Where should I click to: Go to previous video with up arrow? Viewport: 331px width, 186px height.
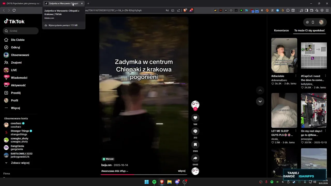tap(260, 90)
